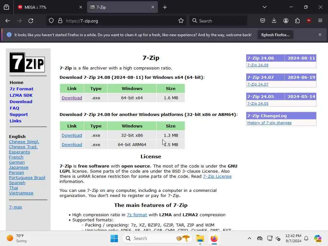
Task: Click the OneDrive cloud tray icon
Action: coord(260,238)
